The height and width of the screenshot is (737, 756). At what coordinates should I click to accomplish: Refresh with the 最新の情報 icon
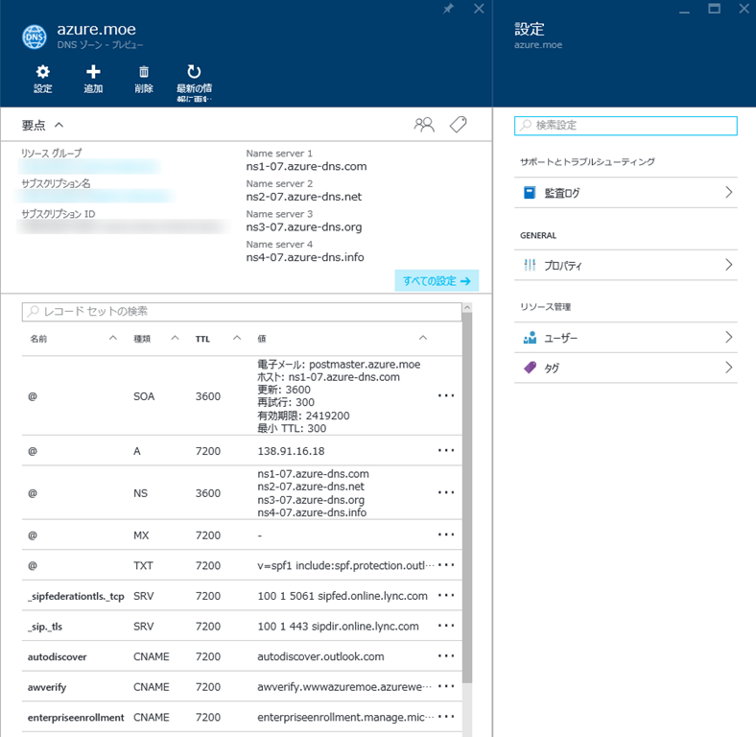pos(194,72)
